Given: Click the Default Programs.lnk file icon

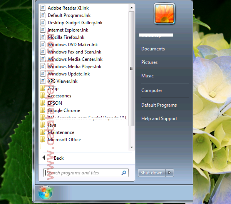Looking at the screenshot, I should coord(43,15).
